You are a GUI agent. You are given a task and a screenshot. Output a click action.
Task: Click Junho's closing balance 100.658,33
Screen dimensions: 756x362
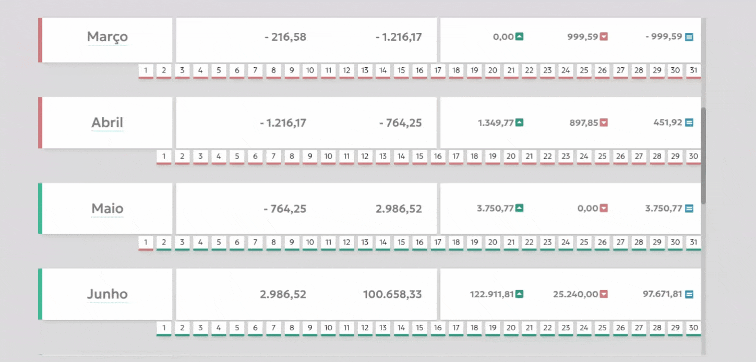tap(392, 294)
